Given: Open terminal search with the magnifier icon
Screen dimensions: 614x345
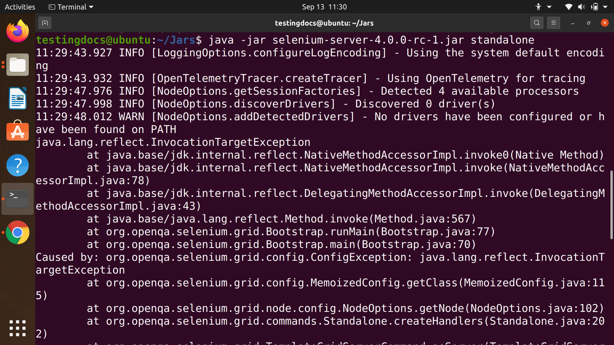Looking at the screenshot, I should click(x=536, y=23).
